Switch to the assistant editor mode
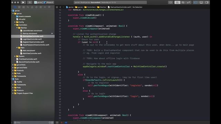Screen dimensions: 221x124 (183, 2)
